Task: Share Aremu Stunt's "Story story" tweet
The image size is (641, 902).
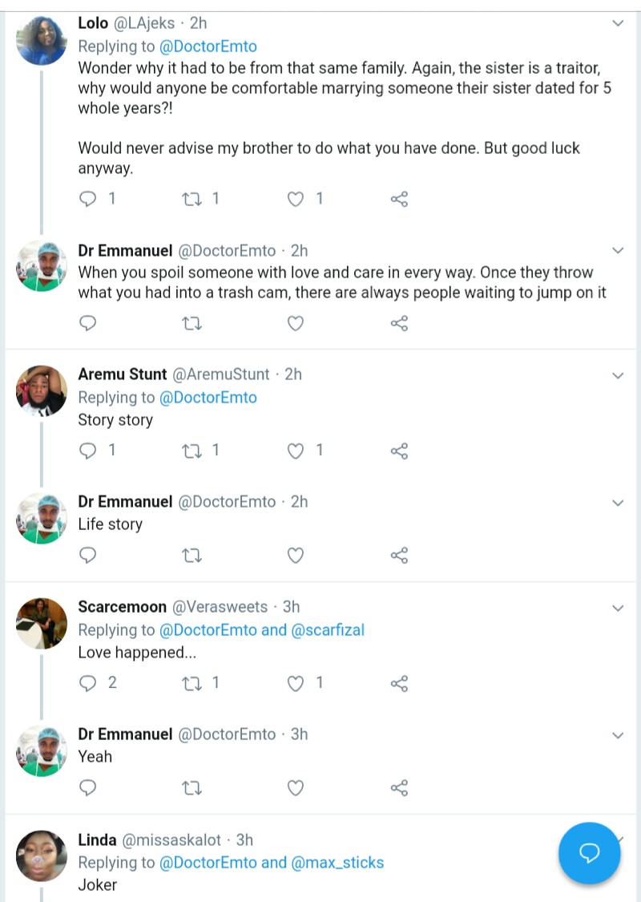Action: 399,451
